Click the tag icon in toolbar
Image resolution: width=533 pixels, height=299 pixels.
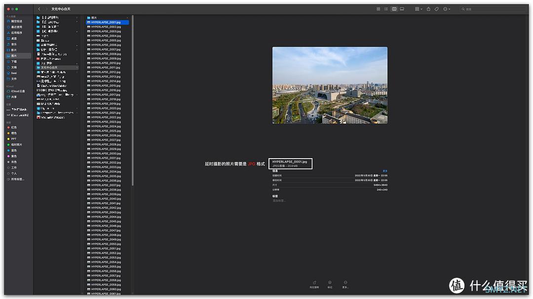436,9
